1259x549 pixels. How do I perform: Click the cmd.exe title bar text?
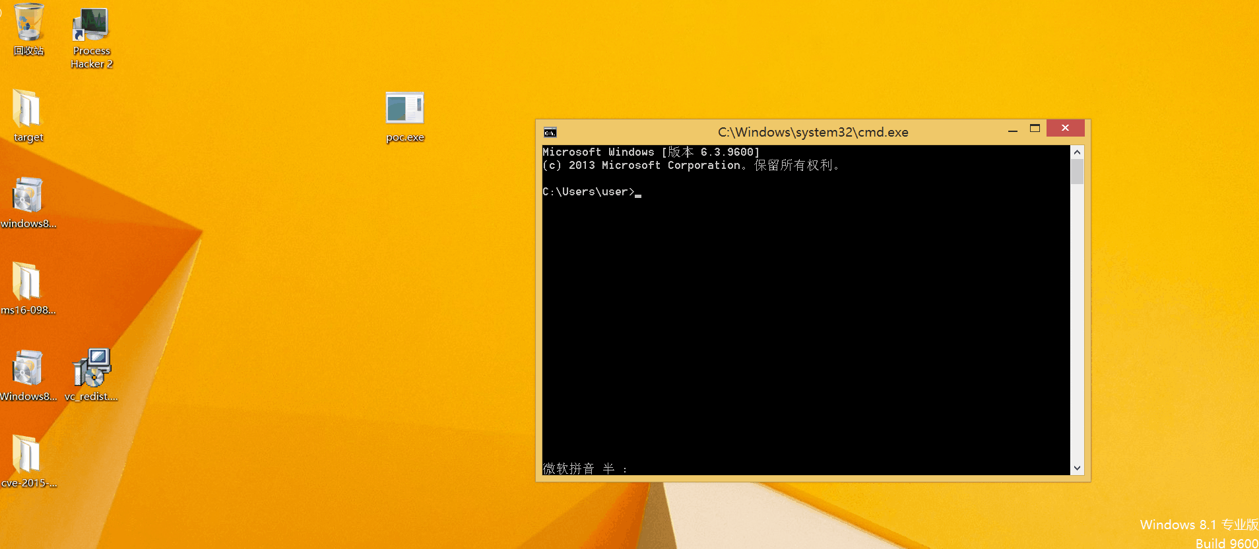tap(812, 132)
